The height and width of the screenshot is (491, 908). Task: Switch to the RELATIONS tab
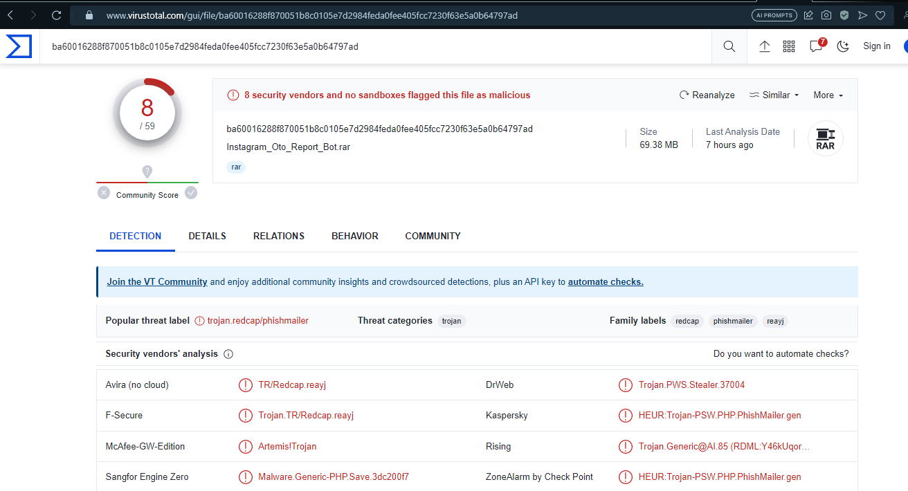[279, 236]
